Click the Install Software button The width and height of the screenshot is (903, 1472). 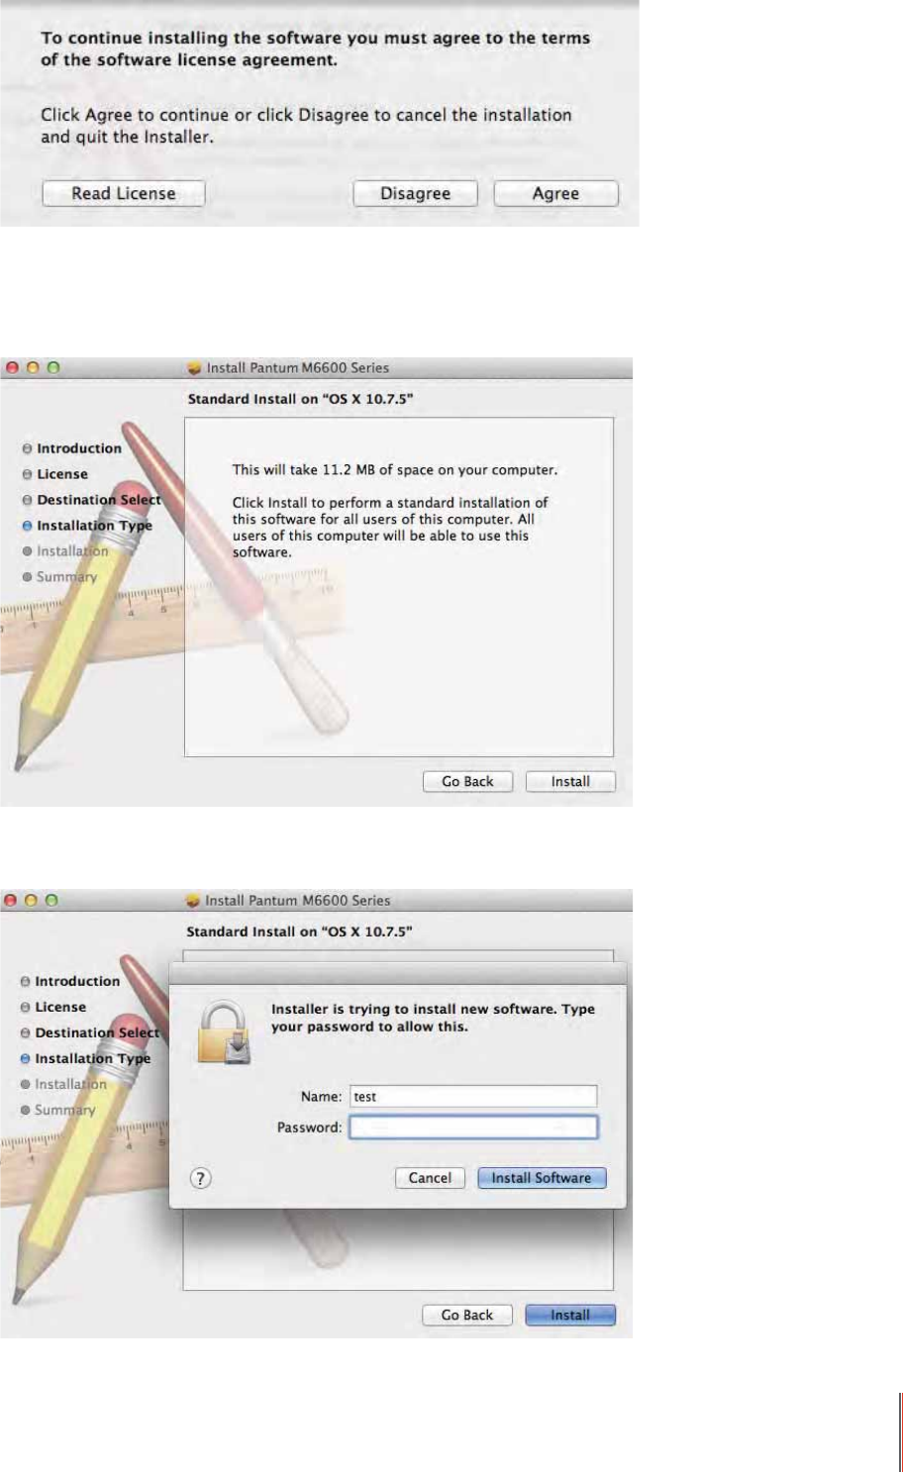542,1178
